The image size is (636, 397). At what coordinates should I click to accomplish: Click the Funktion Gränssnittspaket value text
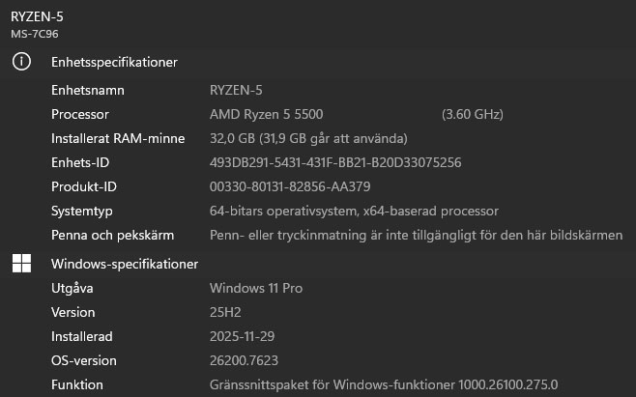click(384, 385)
